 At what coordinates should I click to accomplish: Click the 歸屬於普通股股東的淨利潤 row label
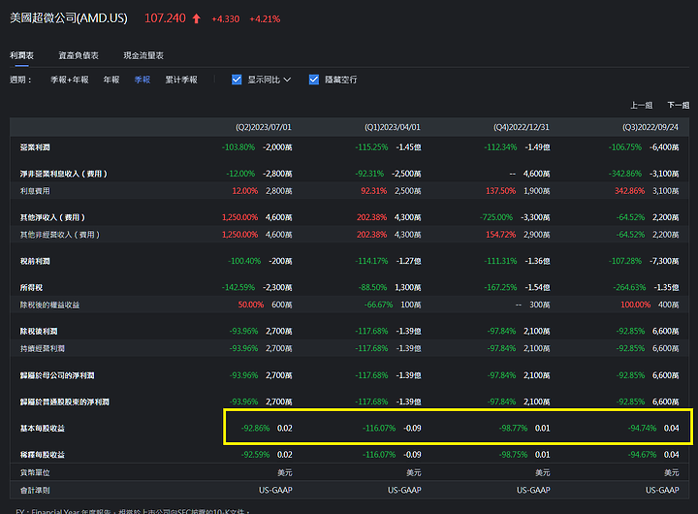click(65, 402)
